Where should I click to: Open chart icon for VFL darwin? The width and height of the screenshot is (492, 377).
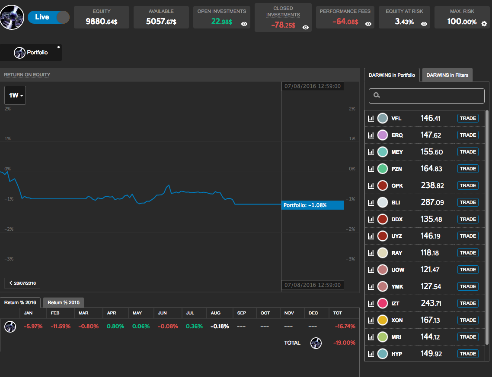371,118
